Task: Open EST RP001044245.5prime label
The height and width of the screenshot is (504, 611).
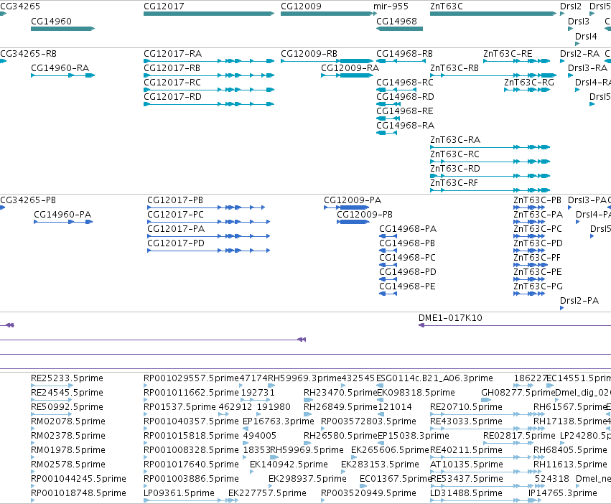Action: (78, 479)
